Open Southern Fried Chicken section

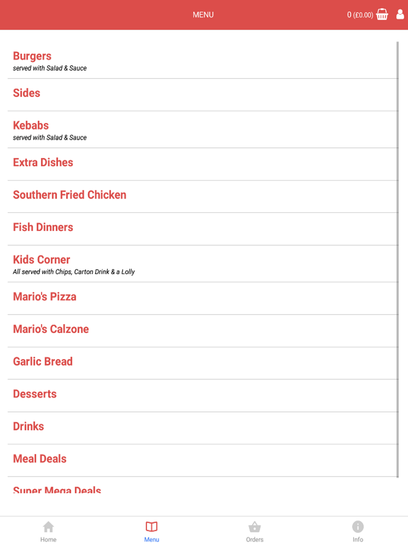click(x=203, y=197)
